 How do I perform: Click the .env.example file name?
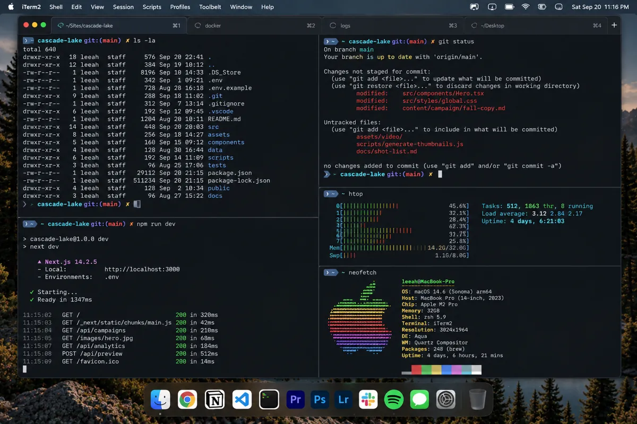230,88
